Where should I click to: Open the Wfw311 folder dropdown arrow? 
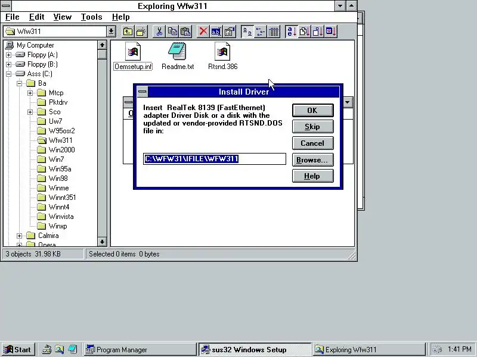point(111,32)
